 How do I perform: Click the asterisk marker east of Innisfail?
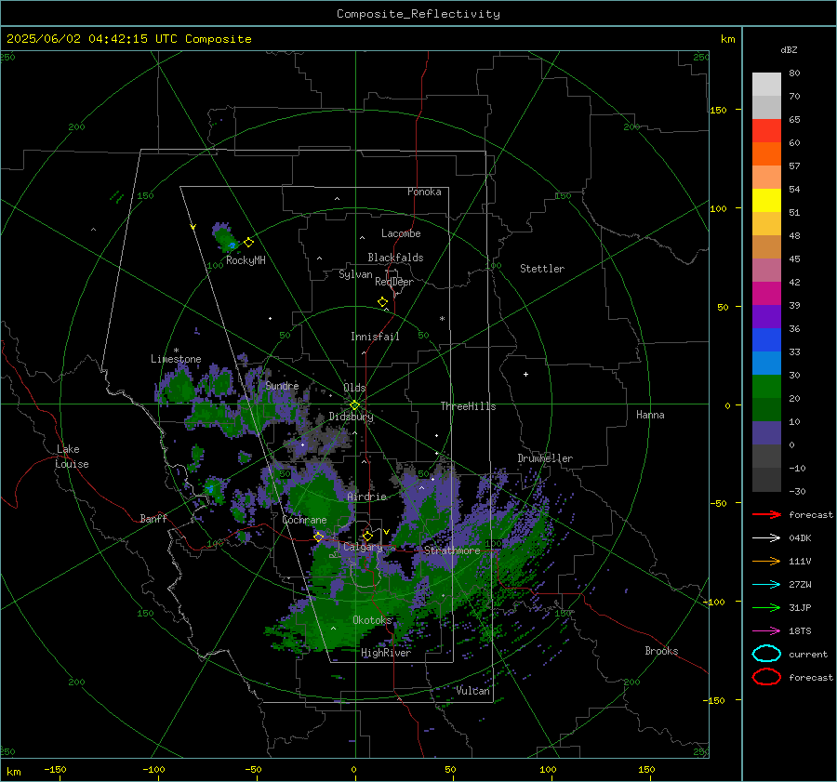point(442,319)
